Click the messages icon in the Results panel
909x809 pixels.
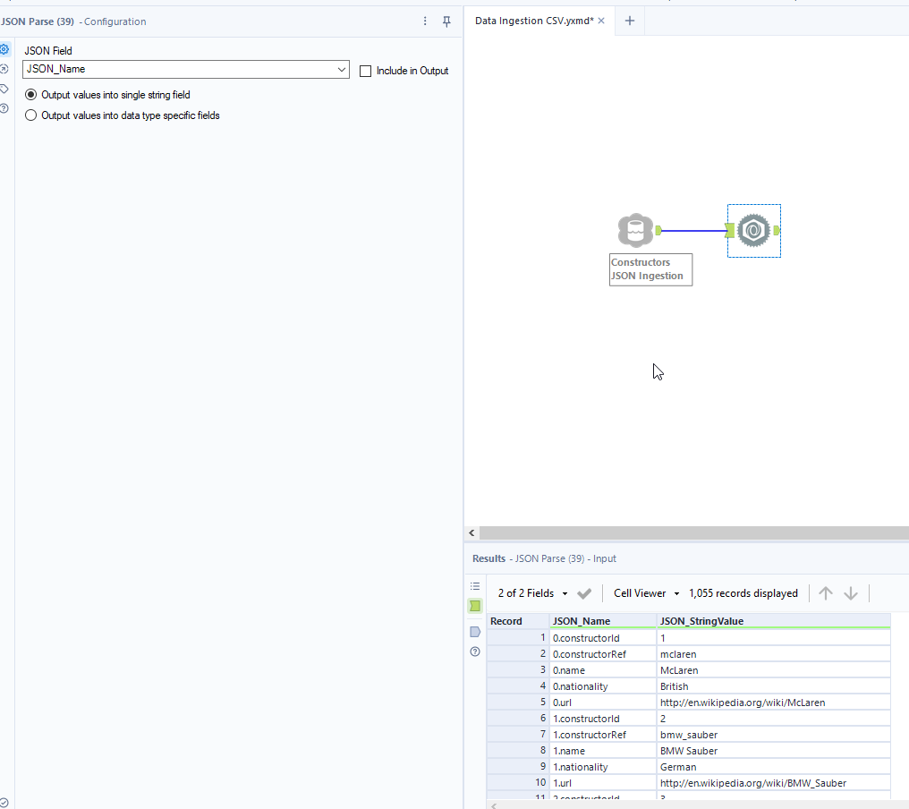coord(475,632)
